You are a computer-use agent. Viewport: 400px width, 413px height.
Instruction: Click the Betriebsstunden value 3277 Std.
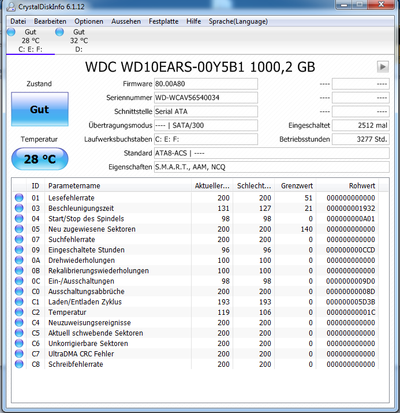click(x=361, y=139)
